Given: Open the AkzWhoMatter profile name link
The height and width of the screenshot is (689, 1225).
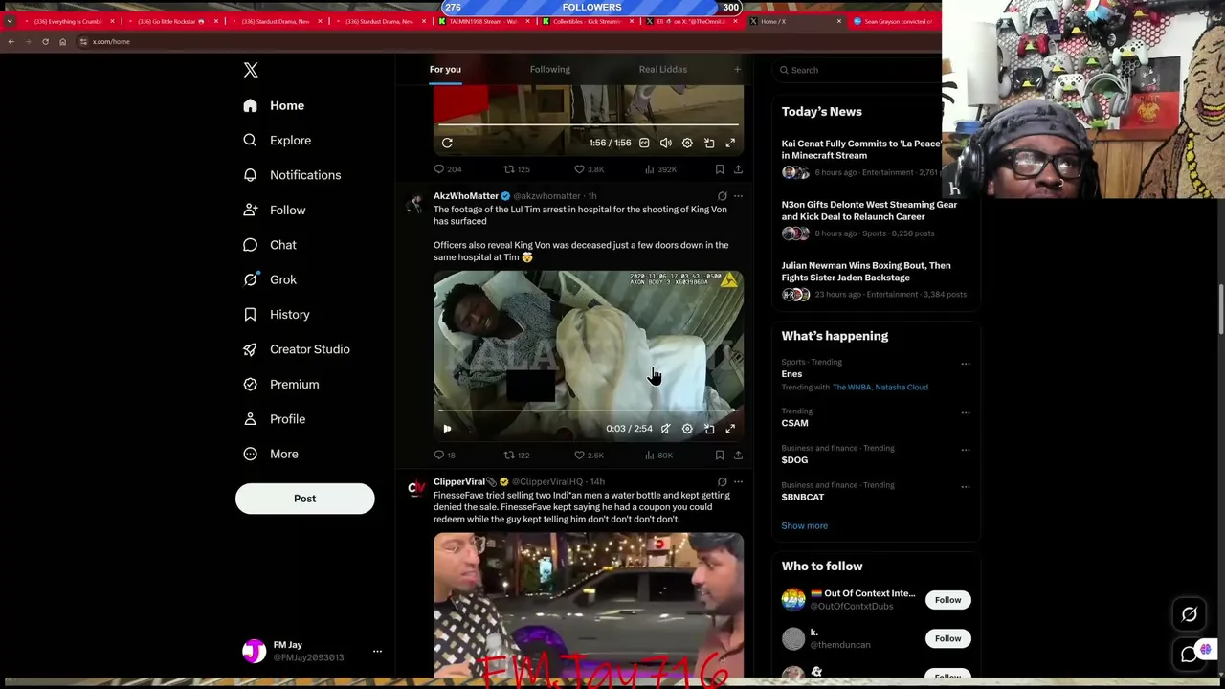Looking at the screenshot, I should 466,196.
